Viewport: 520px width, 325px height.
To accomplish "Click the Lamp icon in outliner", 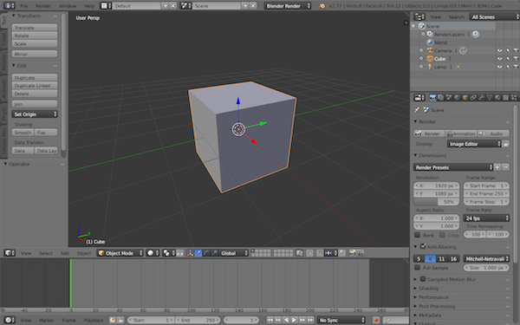I will (430, 67).
